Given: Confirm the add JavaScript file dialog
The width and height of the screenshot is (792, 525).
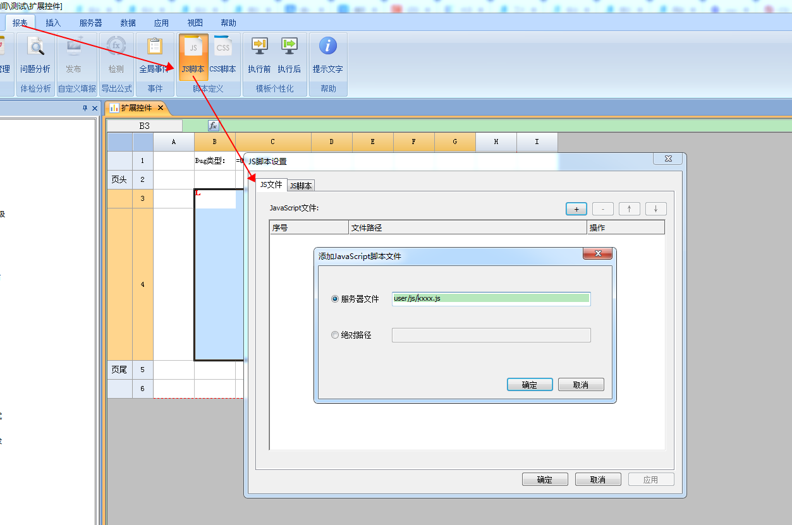Looking at the screenshot, I should pos(530,385).
